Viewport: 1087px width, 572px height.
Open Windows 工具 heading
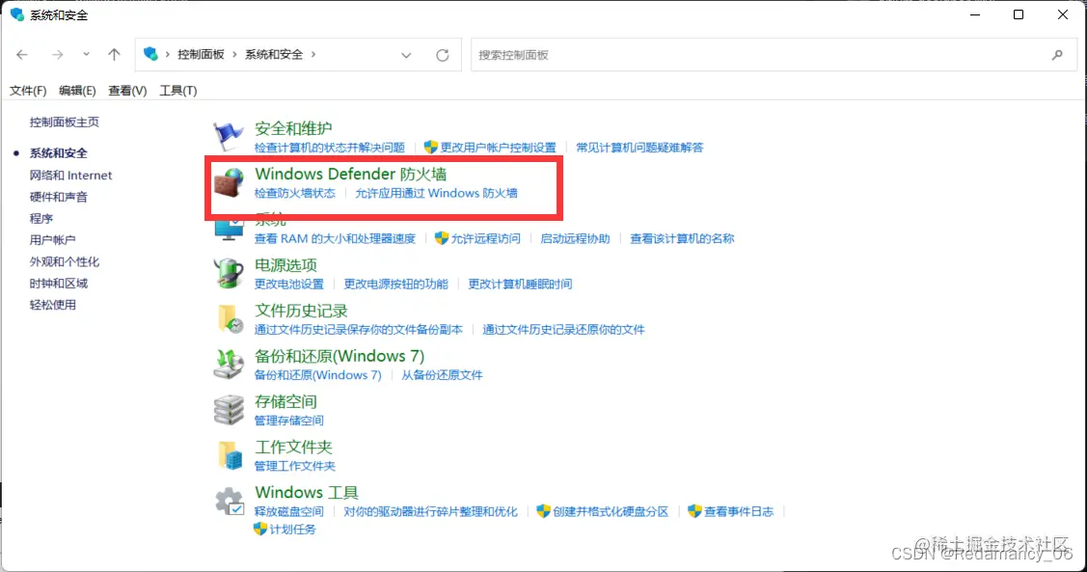307,492
